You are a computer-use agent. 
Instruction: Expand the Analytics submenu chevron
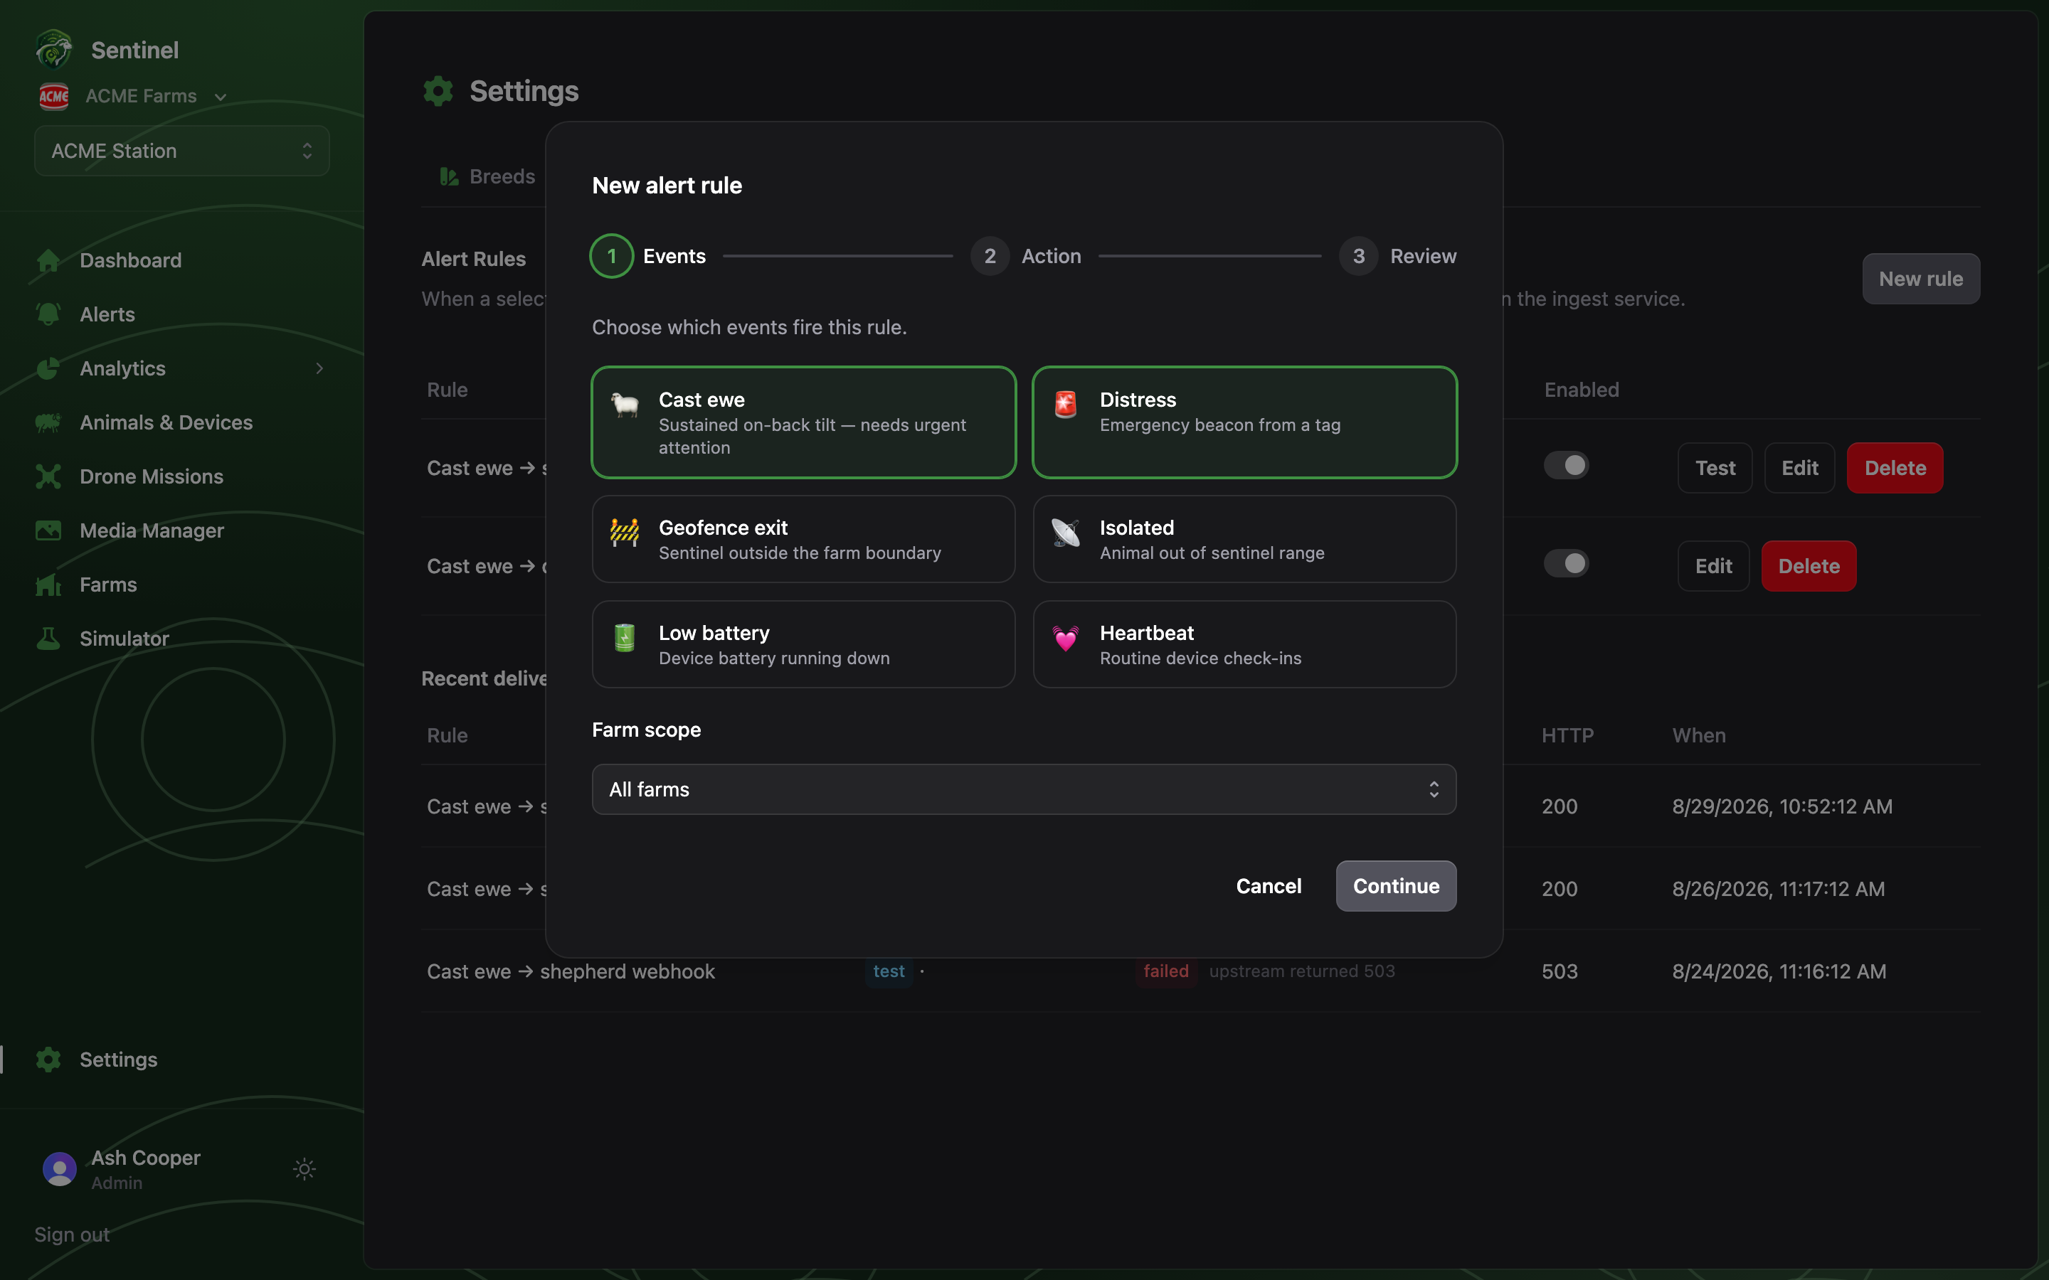pos(319,368)
